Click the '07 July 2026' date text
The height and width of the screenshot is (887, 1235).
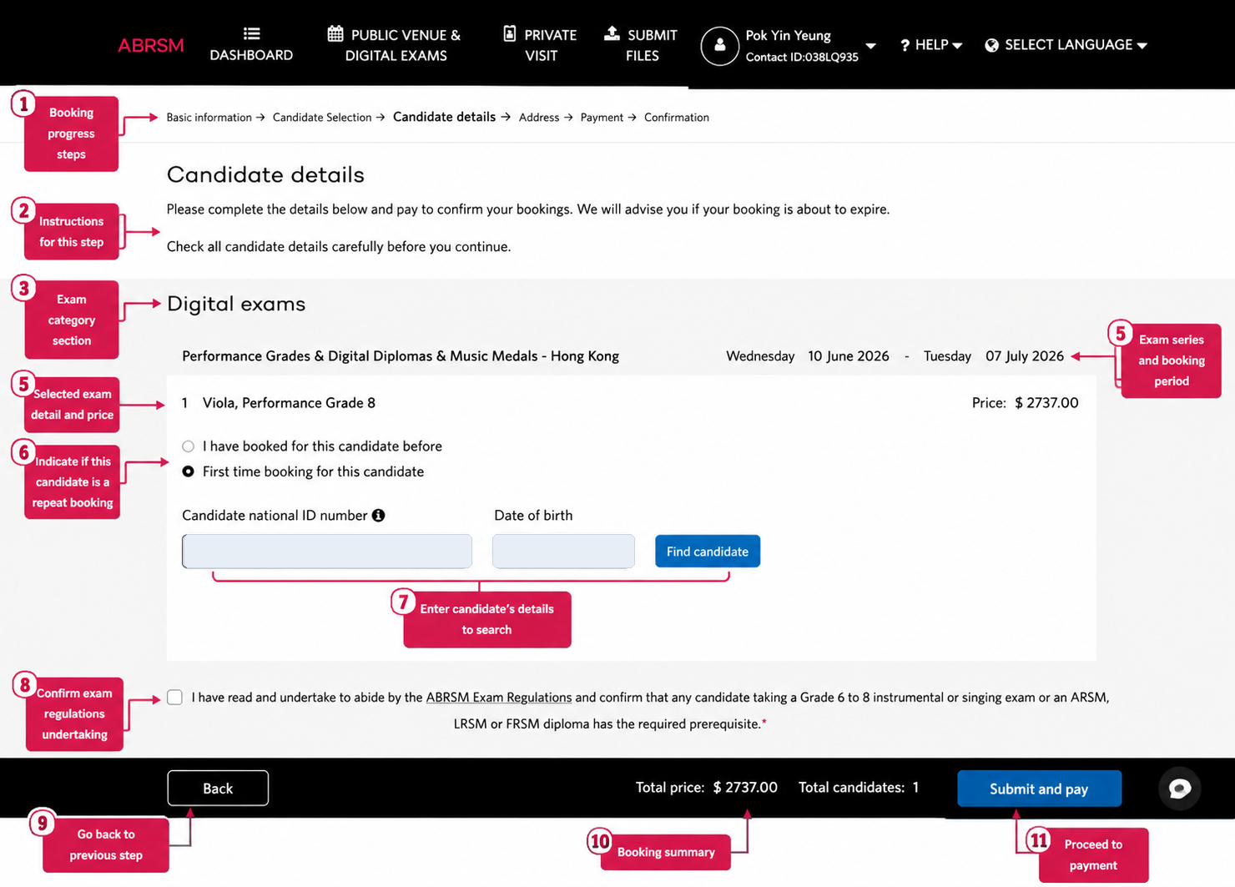tap(1025, 356)
